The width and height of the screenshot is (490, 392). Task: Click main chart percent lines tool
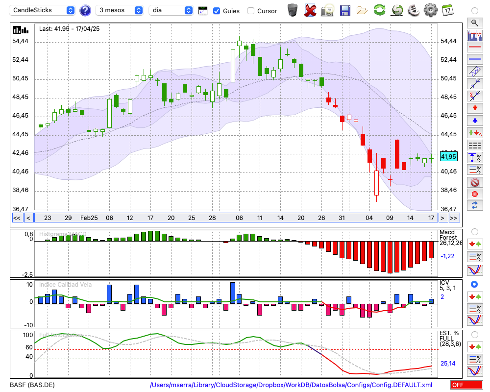pos(475,170)
